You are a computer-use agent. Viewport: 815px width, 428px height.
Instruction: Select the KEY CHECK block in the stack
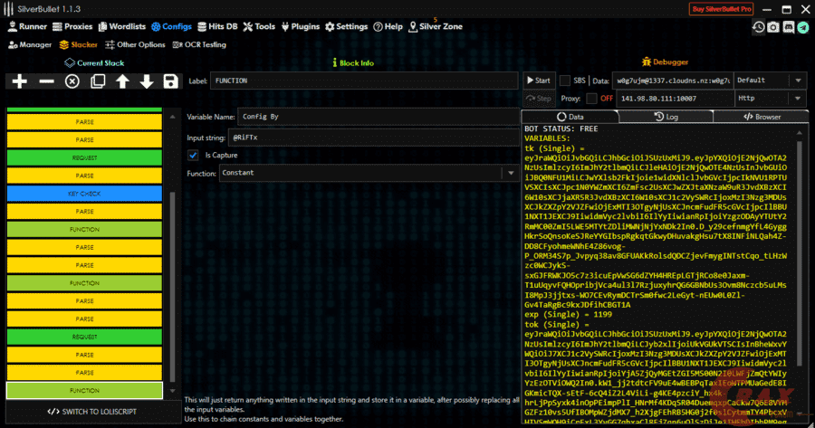84,194
